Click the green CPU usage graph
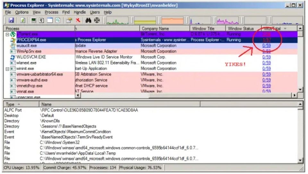The height and width of the screenshot is (174, 308). click(117, 21)
